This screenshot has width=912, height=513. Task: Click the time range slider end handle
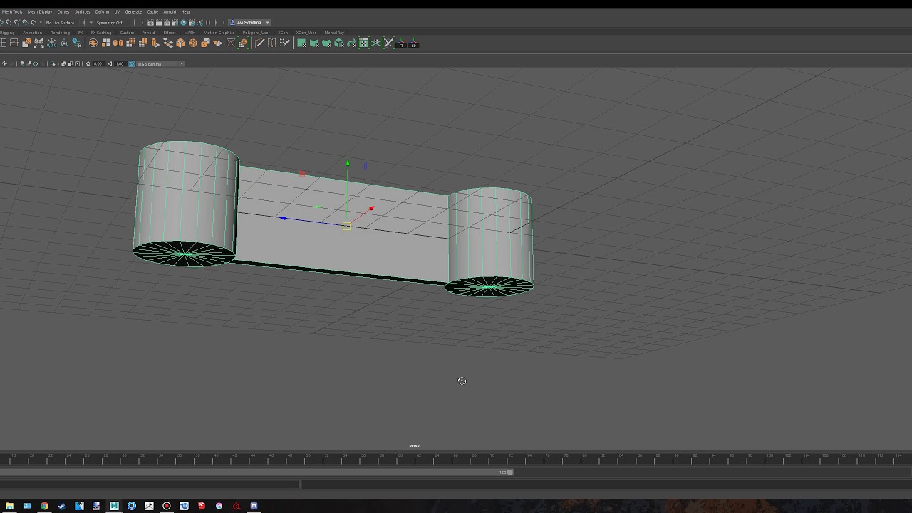(509, 472)
